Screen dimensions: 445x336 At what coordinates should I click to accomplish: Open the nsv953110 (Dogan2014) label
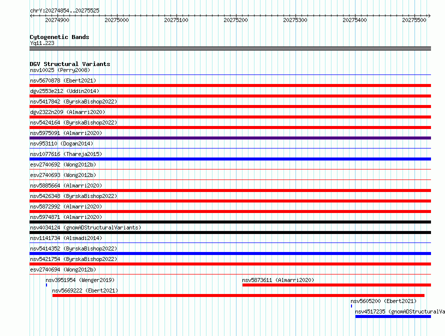(x=61, y=143)
